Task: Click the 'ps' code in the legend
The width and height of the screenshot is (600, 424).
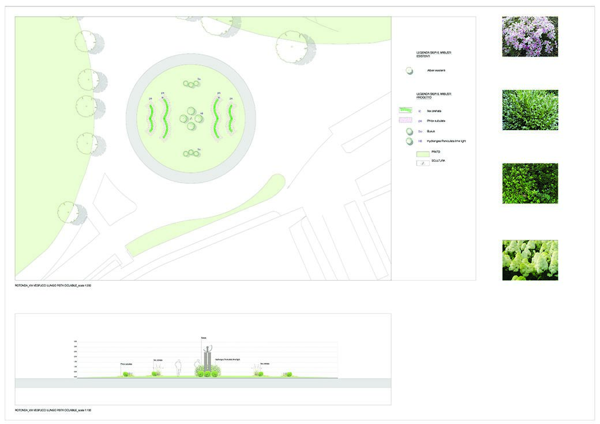Action: (420, 121)
